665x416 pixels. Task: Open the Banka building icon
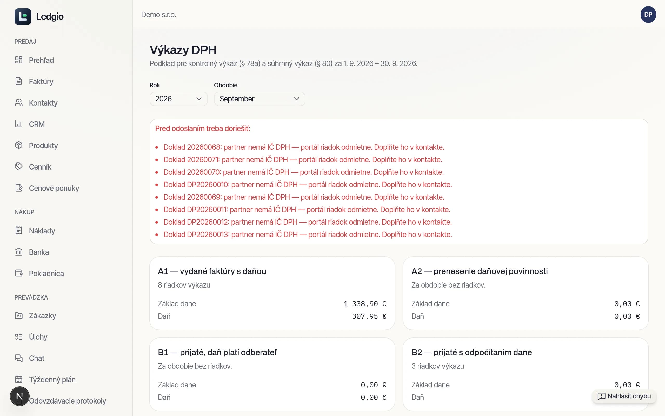pos(19,252)
